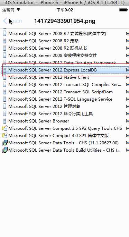Click icon for Data Tools Build Utilities row
This screenshot has width=129, height=237.
coord(5,150)
